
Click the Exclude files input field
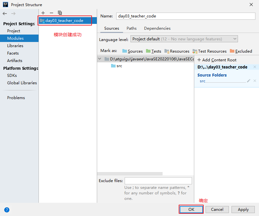point(158,181)
